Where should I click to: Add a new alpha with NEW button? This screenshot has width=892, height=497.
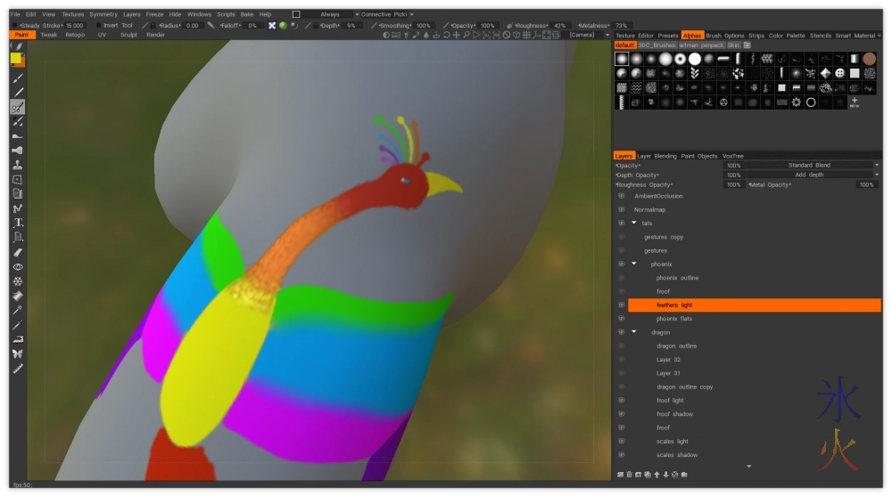click(854, 102)
